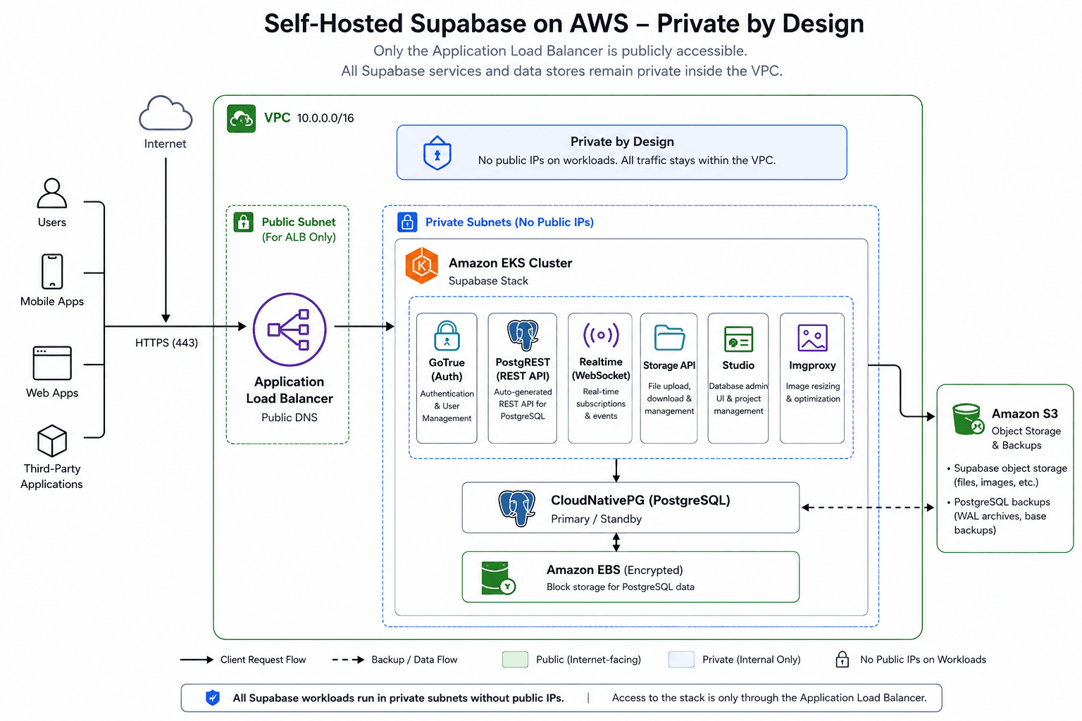Click the 'Amazon EKS Cluster' heading

pyautogui.click(x=511, y=263)
